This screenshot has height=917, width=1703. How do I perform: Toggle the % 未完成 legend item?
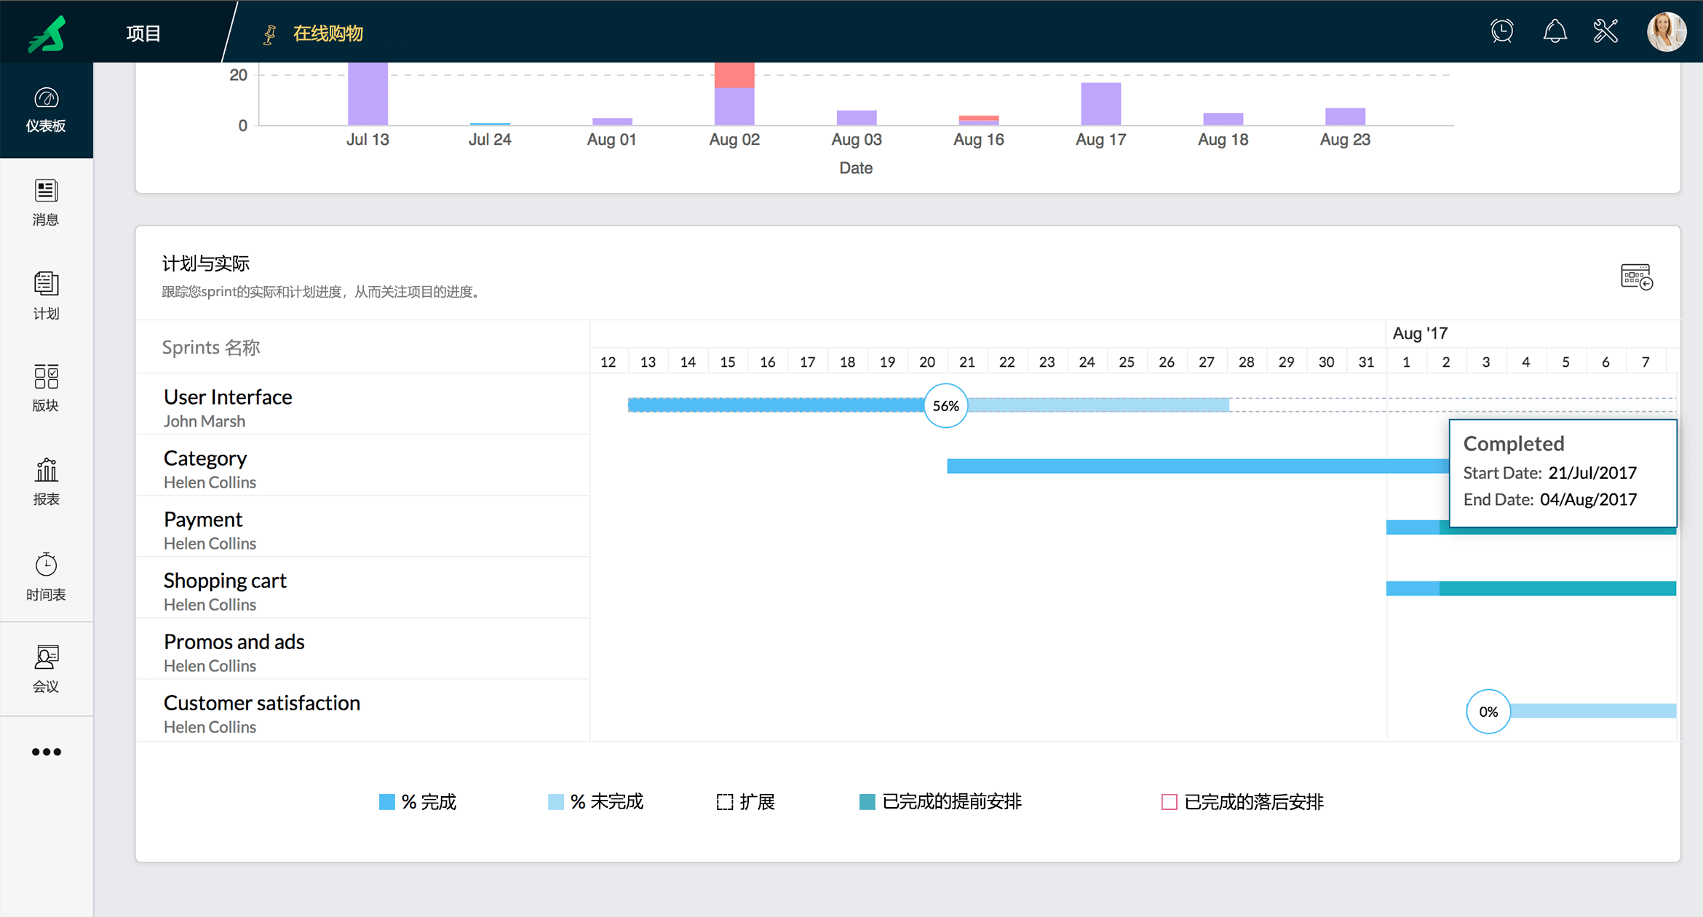595,802
